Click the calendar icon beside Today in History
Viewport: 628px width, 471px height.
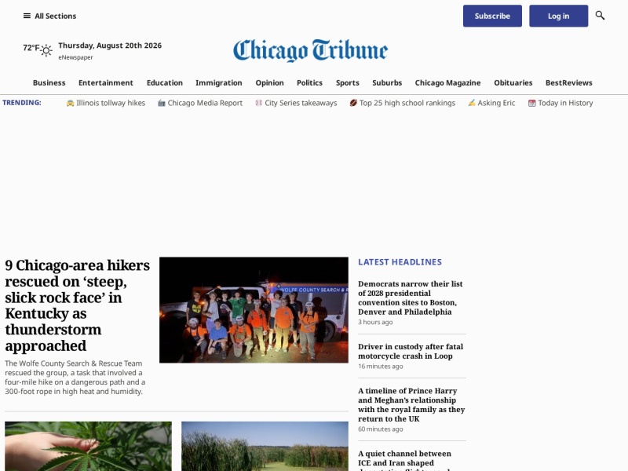[532, 103]
